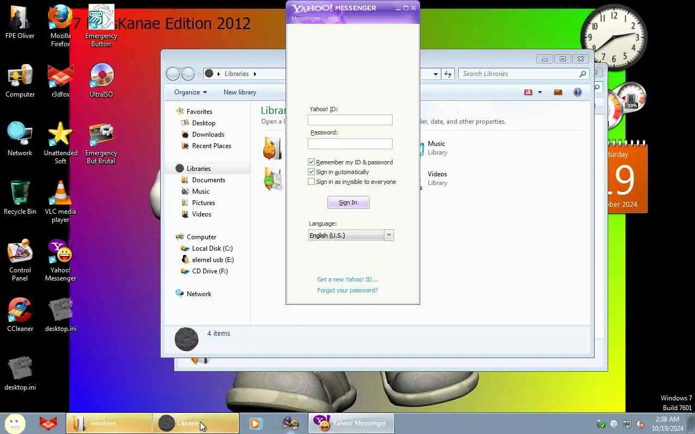Image resolution: width=695 pixels, height=434 pixels.
Task: Open the Explorer help icon
Action: tap(577, 92)
